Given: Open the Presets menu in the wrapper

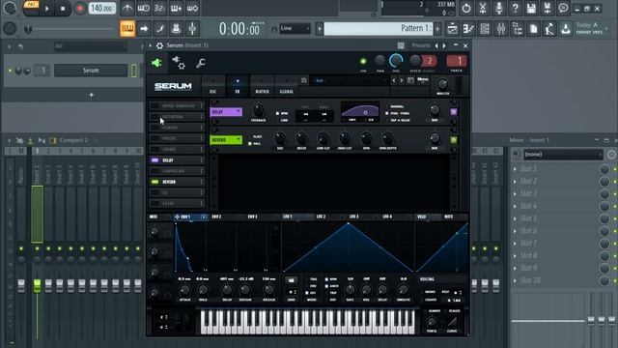Looking at the screenshot, I should [x=421, y=45].
